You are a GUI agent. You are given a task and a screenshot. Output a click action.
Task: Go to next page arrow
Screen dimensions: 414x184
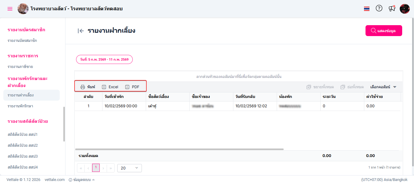[x=103, y=168]
